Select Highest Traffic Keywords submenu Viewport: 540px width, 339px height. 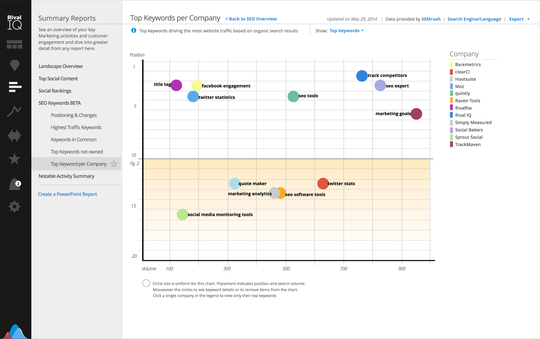point(76,127)
